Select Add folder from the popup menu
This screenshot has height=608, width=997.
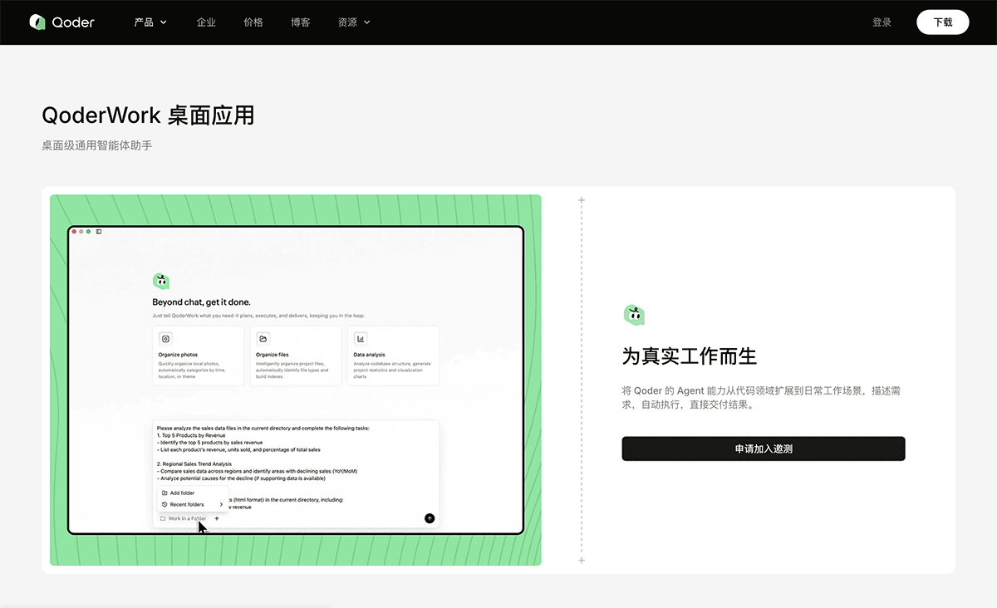[182, 493]
